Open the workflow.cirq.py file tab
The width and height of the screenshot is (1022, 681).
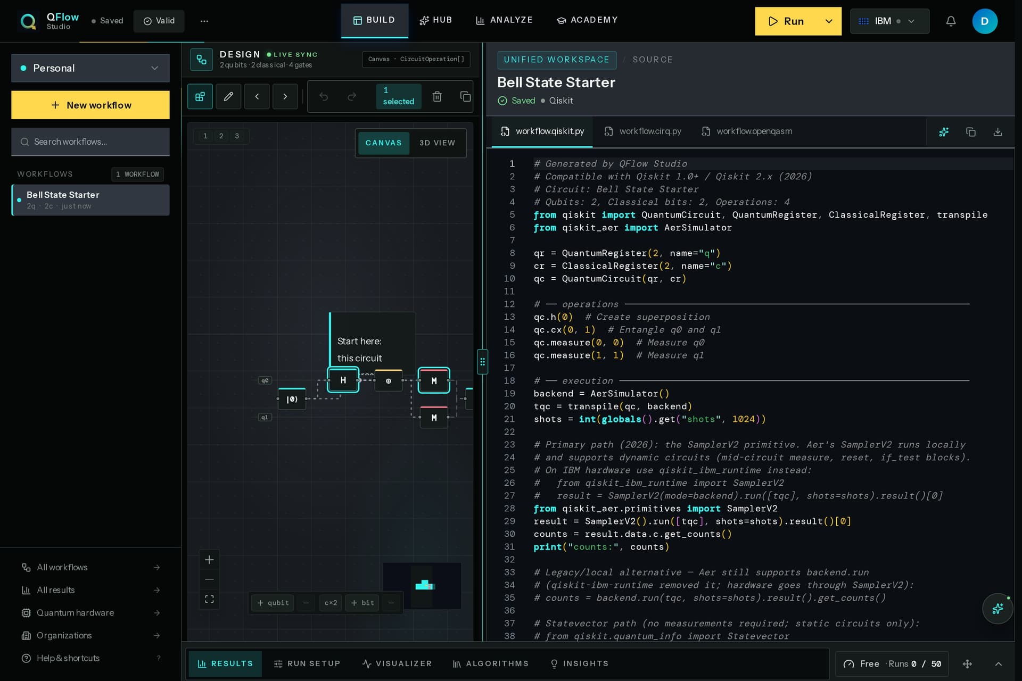tap(643, 131)
